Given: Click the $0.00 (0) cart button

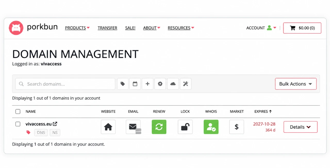Looking at the screenshot, I should coord(302,28).
